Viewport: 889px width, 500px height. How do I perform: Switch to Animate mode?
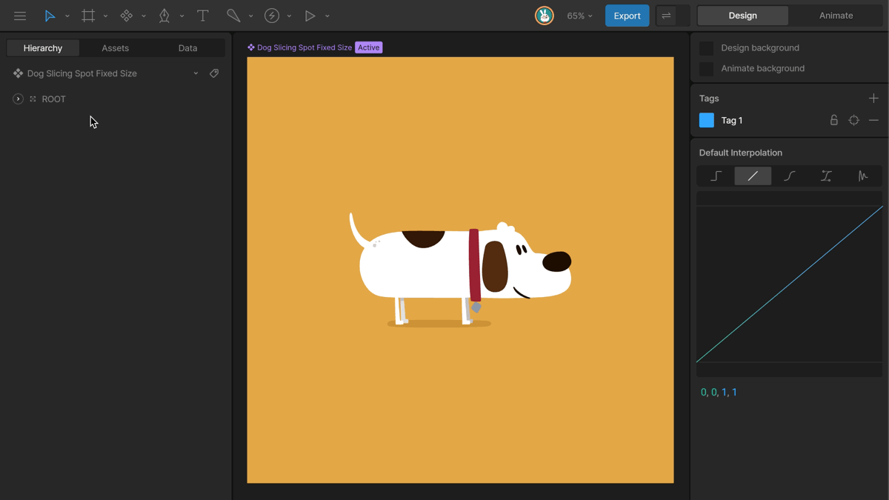(x=836, y=16)
